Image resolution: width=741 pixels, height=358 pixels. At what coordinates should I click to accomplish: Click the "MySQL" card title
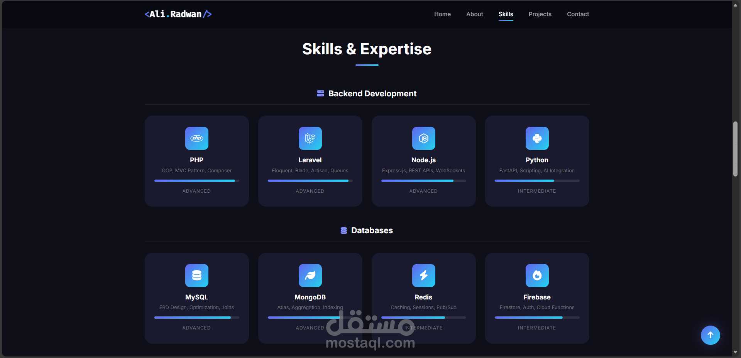[x=196, y=297]
